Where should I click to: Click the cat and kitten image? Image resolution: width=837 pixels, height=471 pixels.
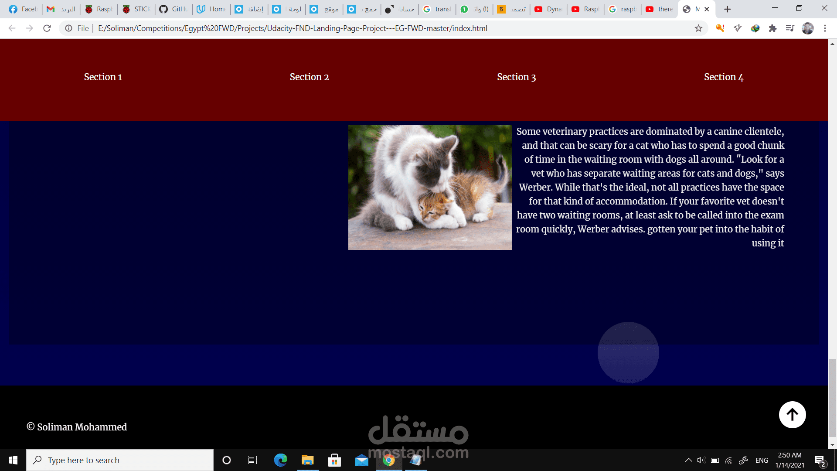tap(430, 187)
